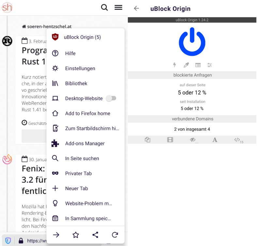Toggle popup blocking for this site
Screen dimensions: 257x246
[x=147, y=140]
